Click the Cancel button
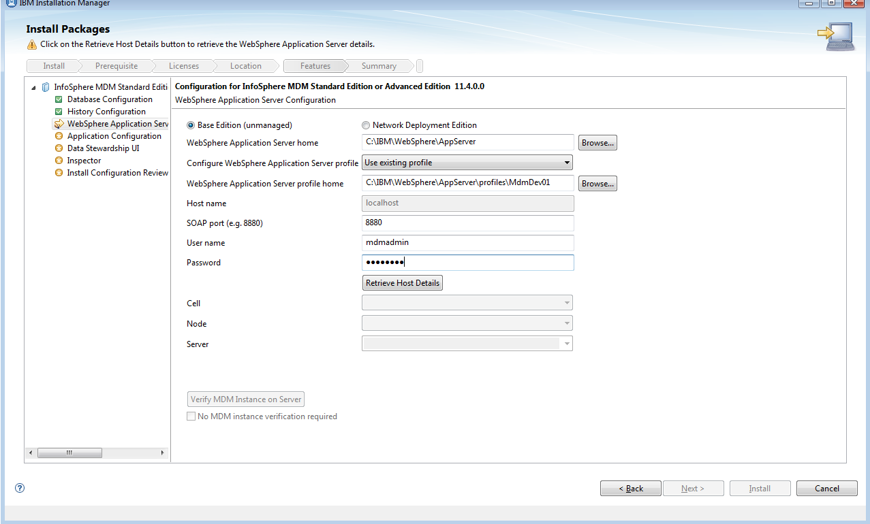This screenshot has width=870, height=524. pyautogui.click(x=827, y=489)
